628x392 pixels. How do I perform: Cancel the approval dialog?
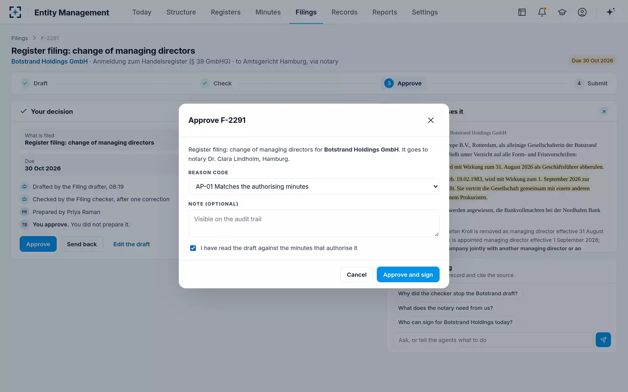click(x=356, y=274)
